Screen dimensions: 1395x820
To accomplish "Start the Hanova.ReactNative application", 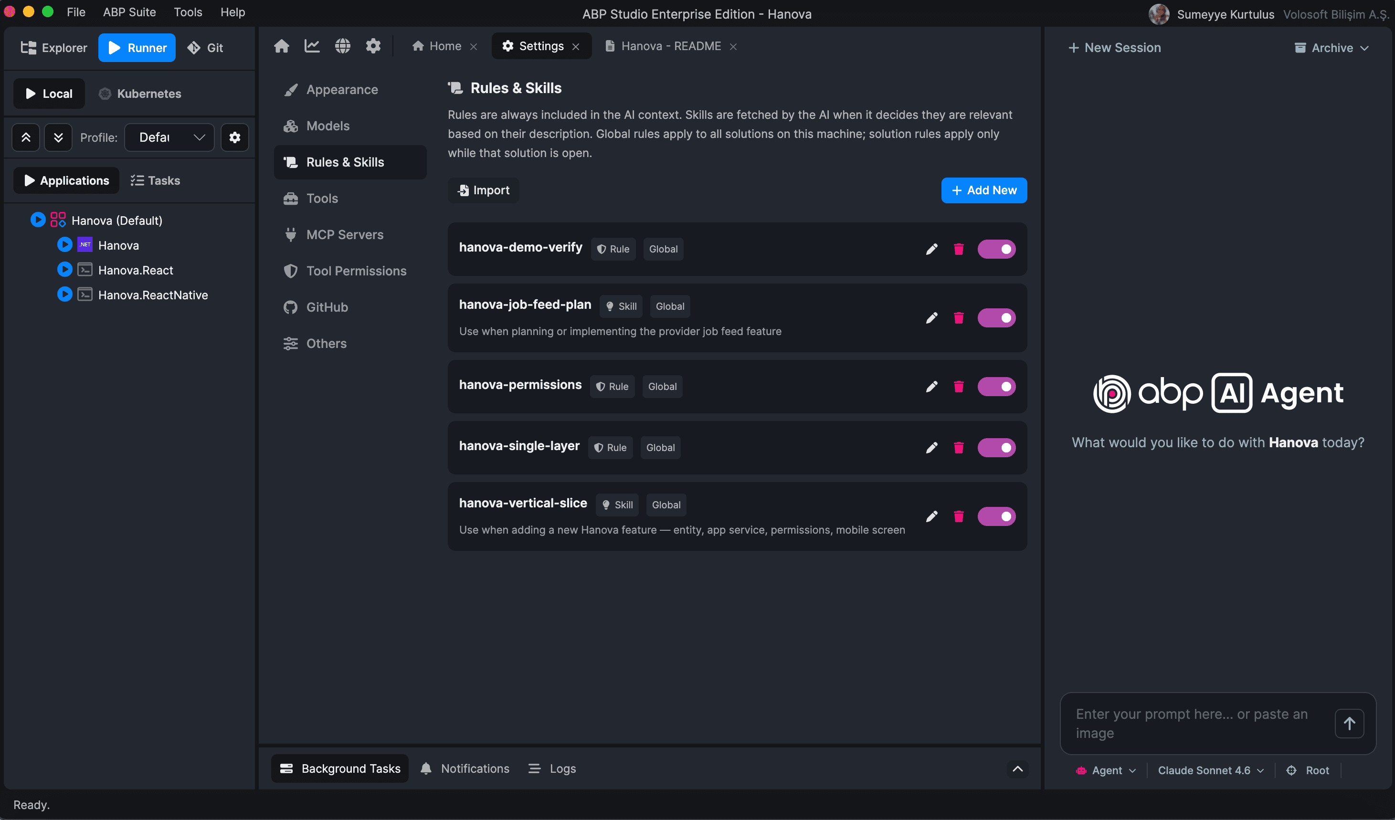I will coord(64,294).
